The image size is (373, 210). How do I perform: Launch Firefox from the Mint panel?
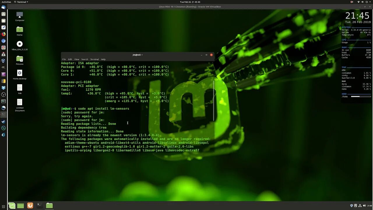pos(30,206)
